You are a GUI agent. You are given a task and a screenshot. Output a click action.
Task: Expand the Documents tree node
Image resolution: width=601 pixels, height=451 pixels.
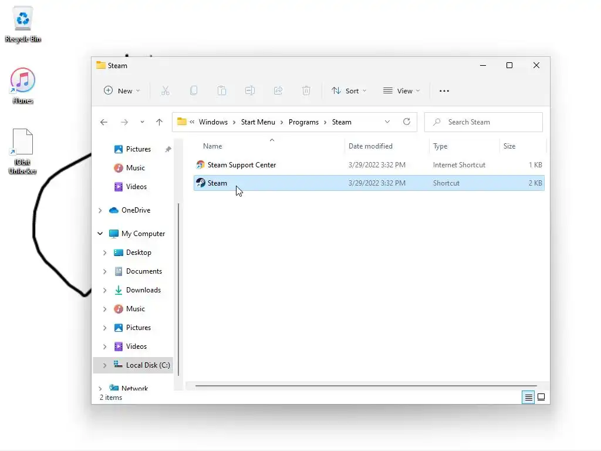[104, 271]
